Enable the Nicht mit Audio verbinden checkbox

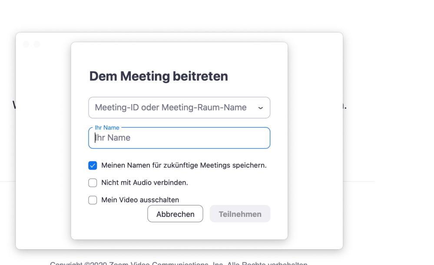(x=93, y=183)
